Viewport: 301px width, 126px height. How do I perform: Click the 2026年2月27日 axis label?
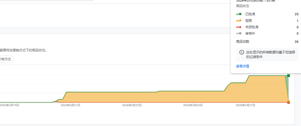tap(245, 105)
